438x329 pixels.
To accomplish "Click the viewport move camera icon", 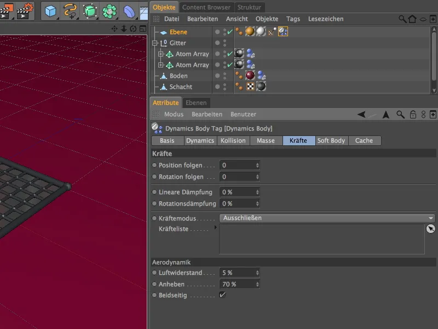I will 114,29.
